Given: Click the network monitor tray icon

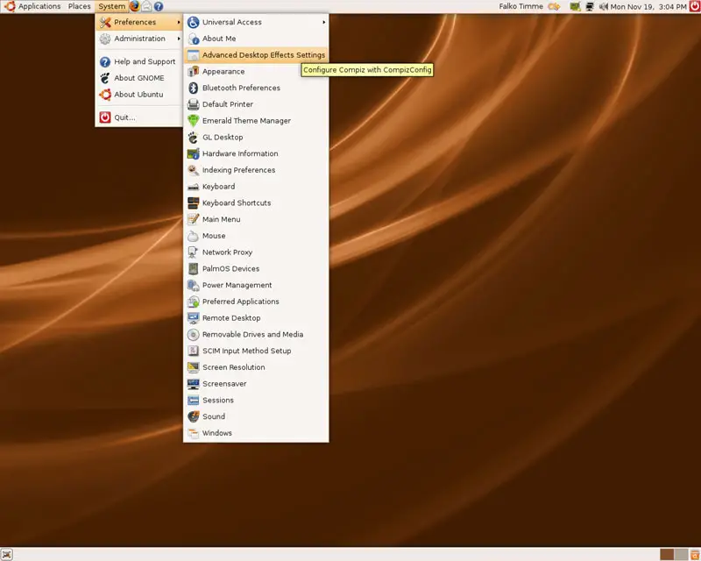Looking at the screenshot, I should pos(590,6).
